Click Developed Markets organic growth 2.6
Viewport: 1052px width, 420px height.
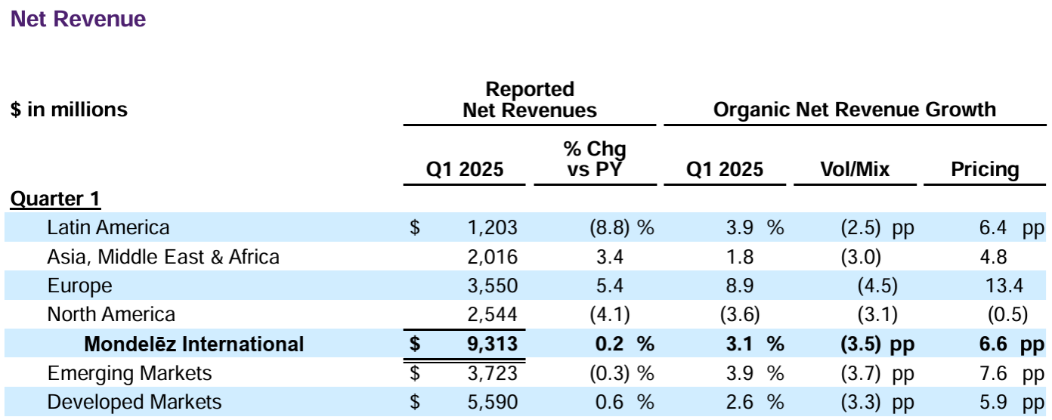740,402
